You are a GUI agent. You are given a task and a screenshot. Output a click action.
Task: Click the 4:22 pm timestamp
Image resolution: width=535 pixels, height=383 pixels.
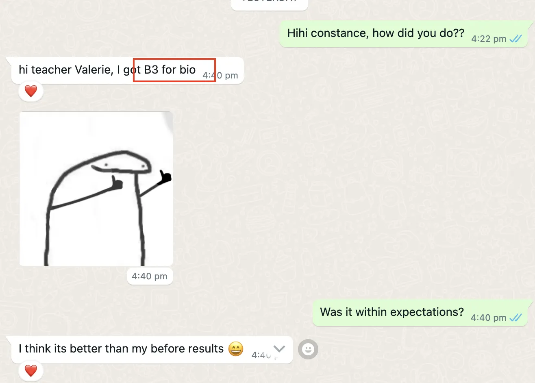(489, 39)
